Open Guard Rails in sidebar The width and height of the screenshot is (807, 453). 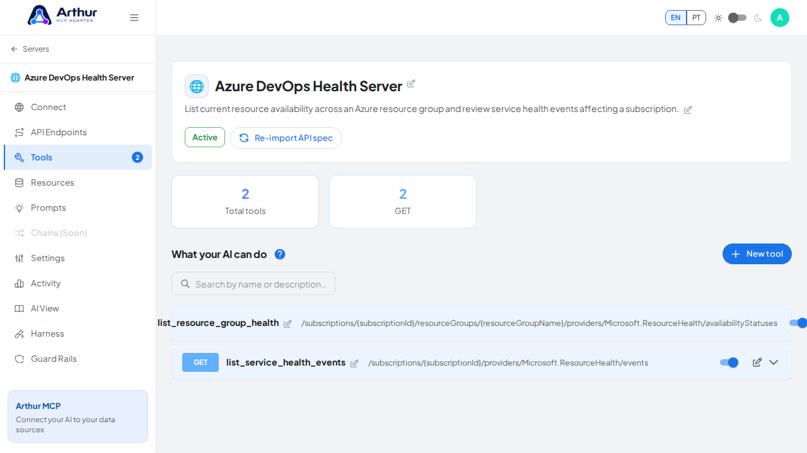click(x=78, y=359)
